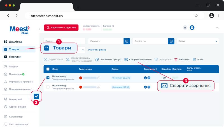Click the trash icon 'Видалити'

click(176, 59)
